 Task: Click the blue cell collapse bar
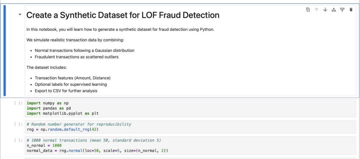(5, 50)
